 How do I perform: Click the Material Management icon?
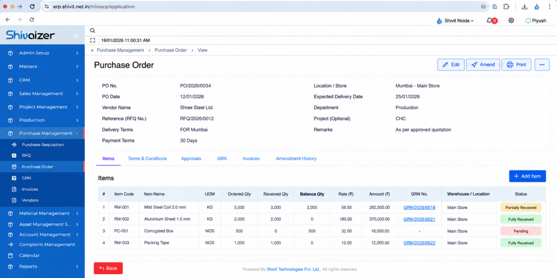(10, 213)
